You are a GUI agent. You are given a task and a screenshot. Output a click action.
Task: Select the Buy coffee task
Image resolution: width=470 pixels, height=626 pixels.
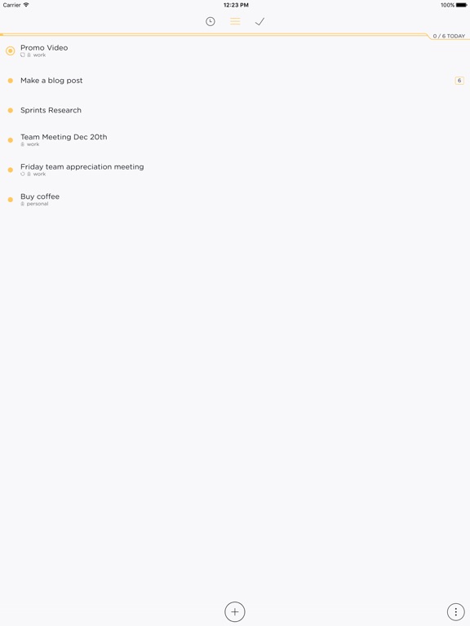40,196
